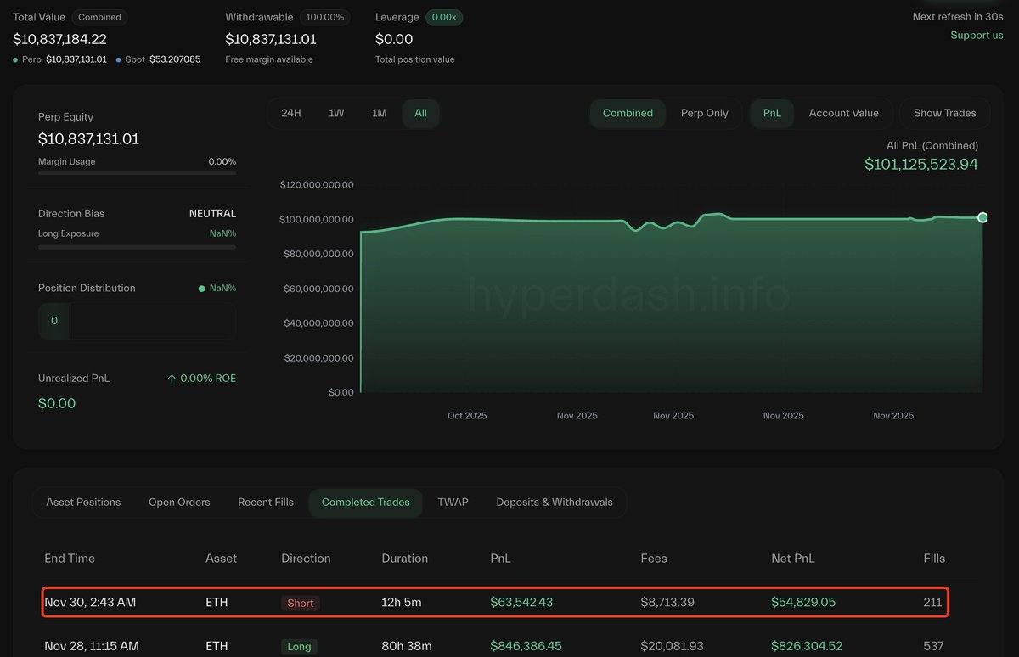This screenshot has width=1019, height=657.
Task: Click the ROE up-arrow icon
Action: (172, 379)
